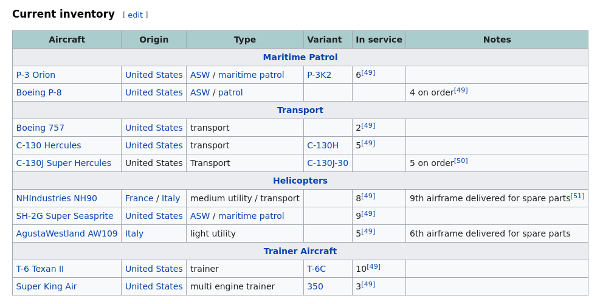This screenshot has height=304, width=600.
Task: Follow the Boeing 757 link
Action: (40, 128)
